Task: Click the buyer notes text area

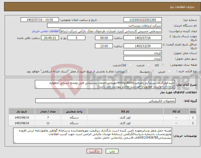Action: click(92, 136)
